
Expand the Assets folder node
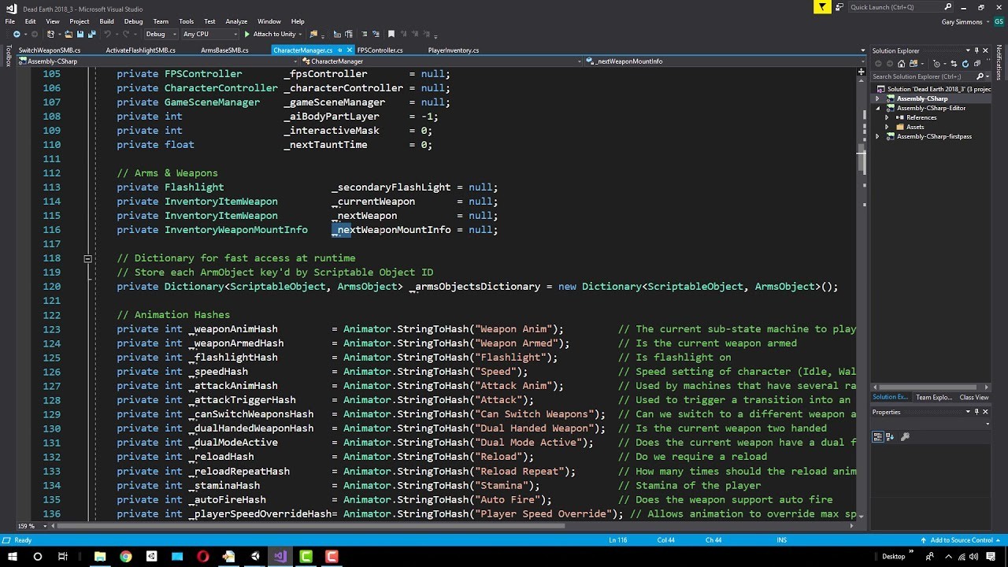[x=888, y=127]
